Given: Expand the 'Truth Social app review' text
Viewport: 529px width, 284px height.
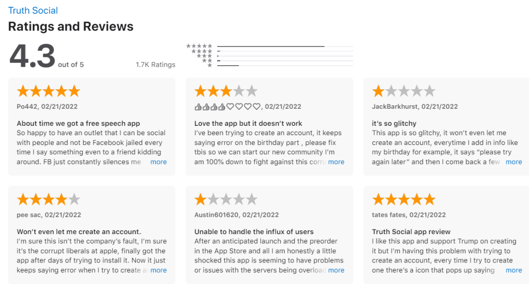Looking at the screenshot, I should pos(513,270).
